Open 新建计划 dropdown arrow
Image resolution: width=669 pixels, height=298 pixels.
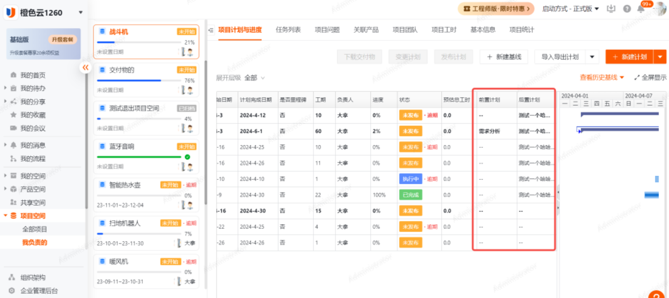660,57
